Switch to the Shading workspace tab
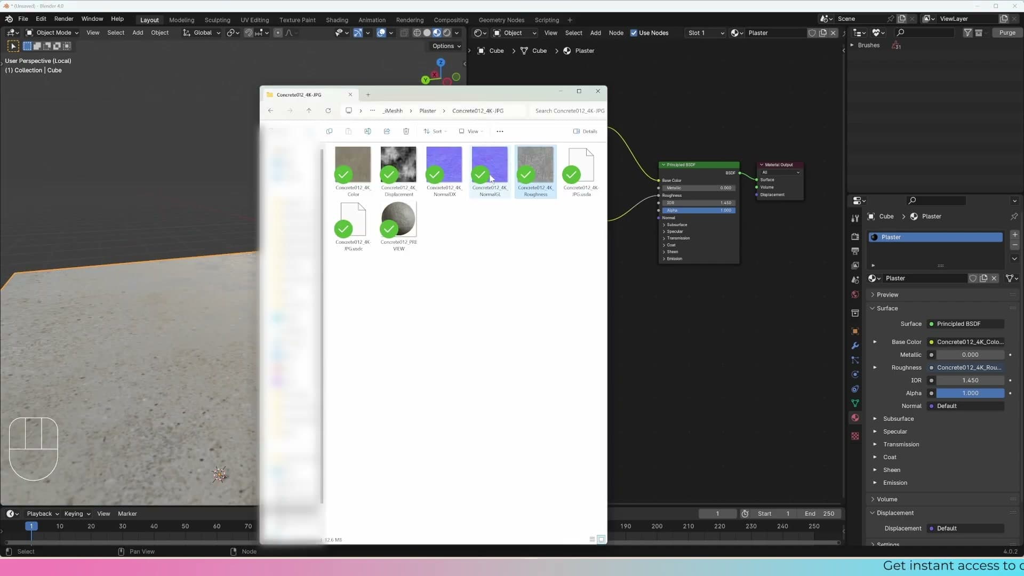This screenshot has height=576, width=1024. coord(337,20)
